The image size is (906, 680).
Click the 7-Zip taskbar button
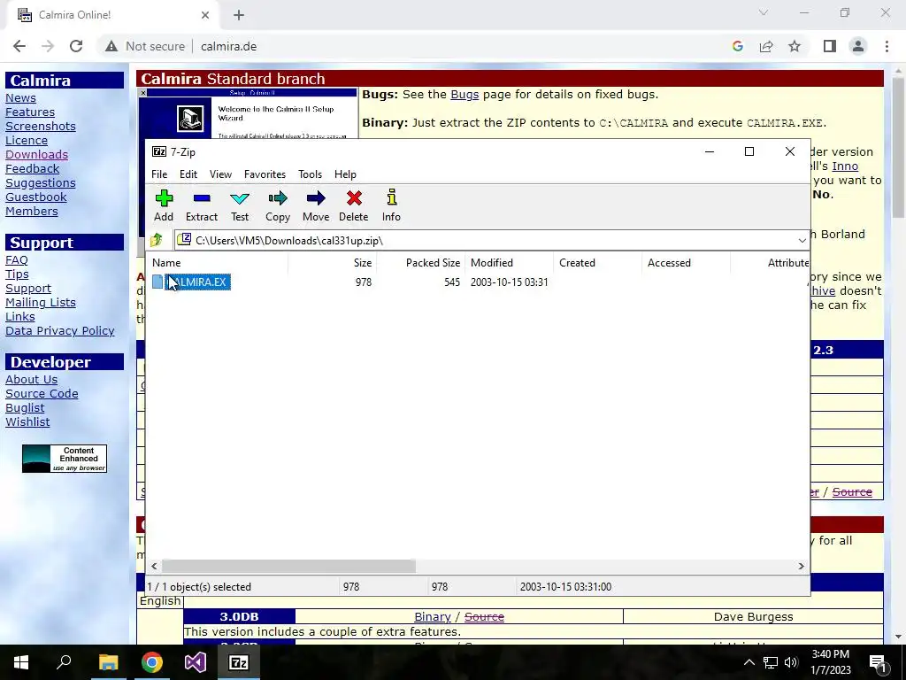tap(239, 662)
